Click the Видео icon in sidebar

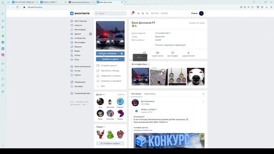(x=71, y=51)
